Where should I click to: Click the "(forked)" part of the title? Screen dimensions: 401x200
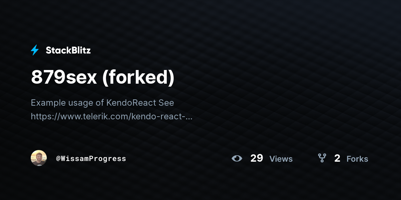(x=138, y=78)
